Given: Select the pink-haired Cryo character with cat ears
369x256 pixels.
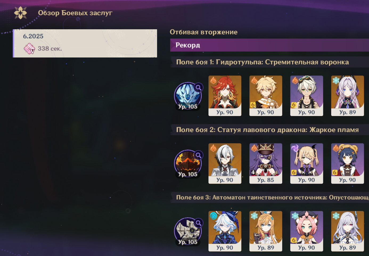Looking at the screenshot, I should [x=306, y=231].
